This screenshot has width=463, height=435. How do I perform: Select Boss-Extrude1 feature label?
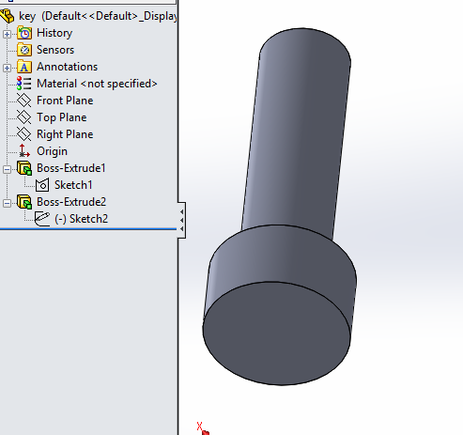pyautogui.click(x=71, y=168)
